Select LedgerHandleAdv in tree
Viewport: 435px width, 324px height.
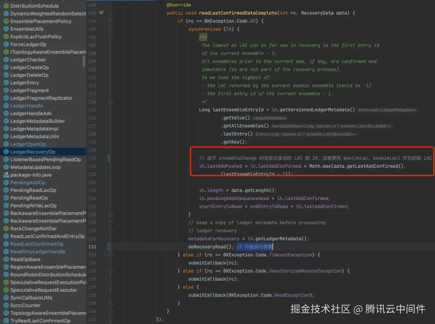point(31,114)
